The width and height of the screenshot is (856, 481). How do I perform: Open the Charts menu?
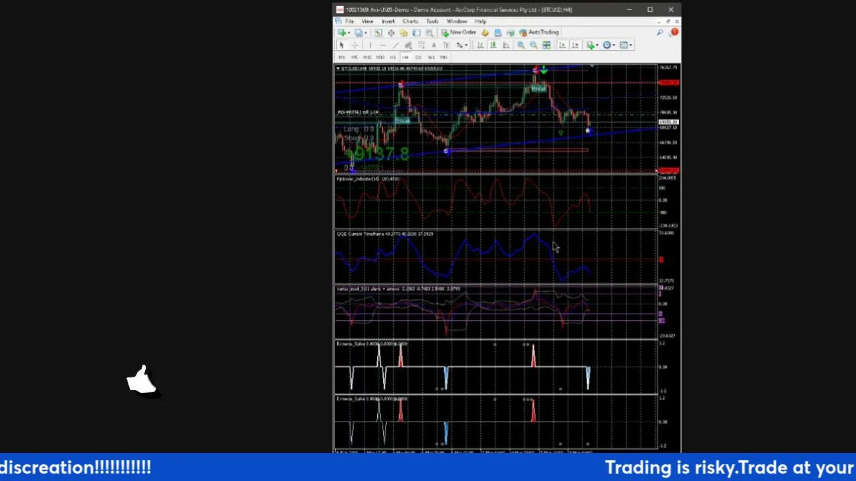(x=410, y=21)
